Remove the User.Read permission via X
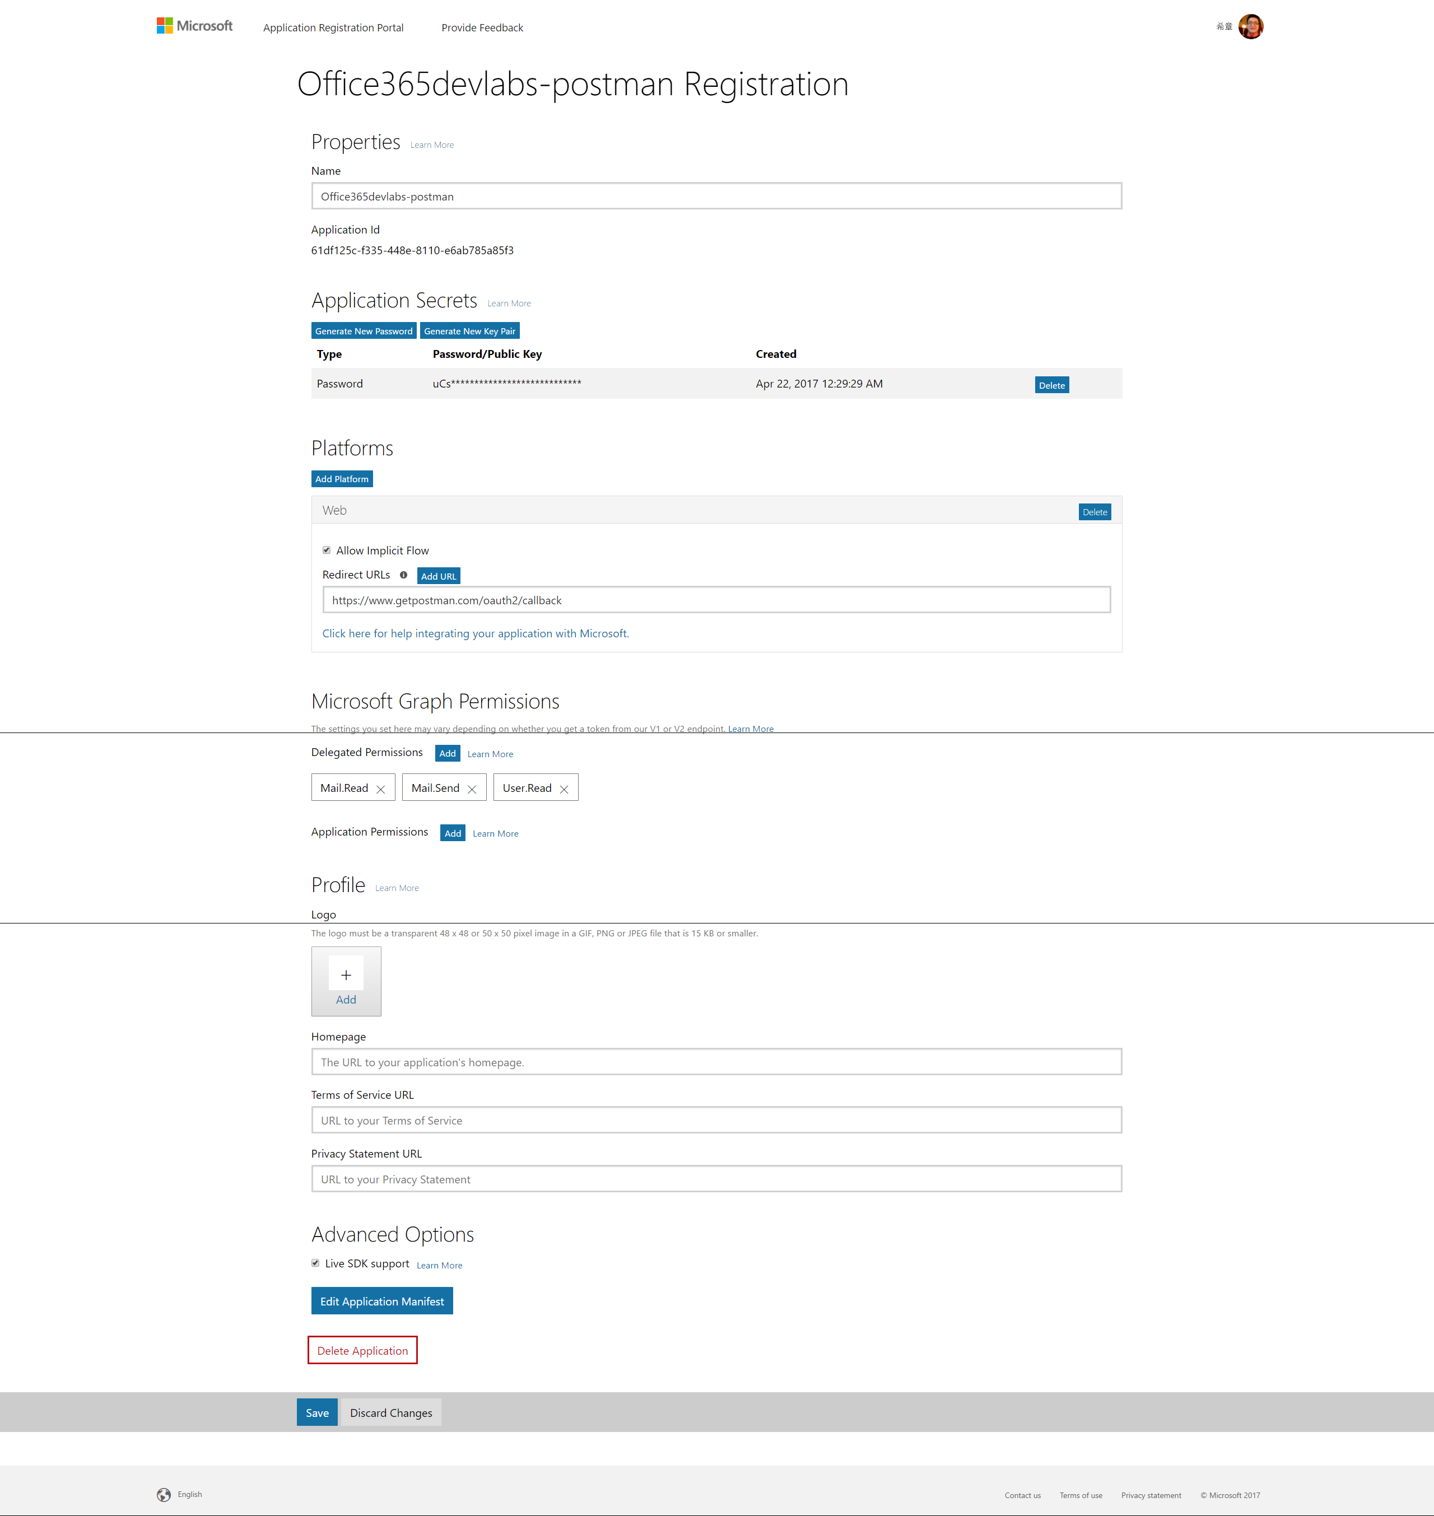The image size is (1434, 1516). pyautogui.click(x=564, y=789)
